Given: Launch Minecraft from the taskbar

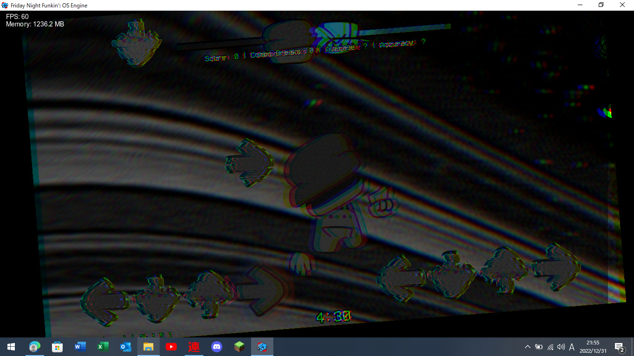Looking at the screenshot, I should point(239,347).
